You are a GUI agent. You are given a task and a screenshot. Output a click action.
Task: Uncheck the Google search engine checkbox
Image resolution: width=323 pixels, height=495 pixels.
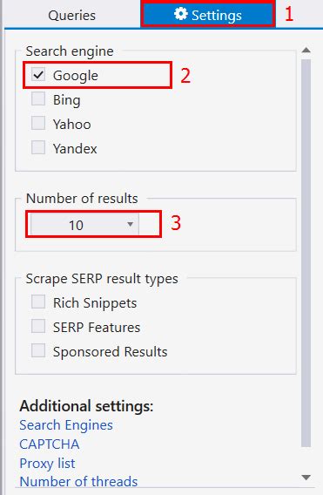pos(38,74)
